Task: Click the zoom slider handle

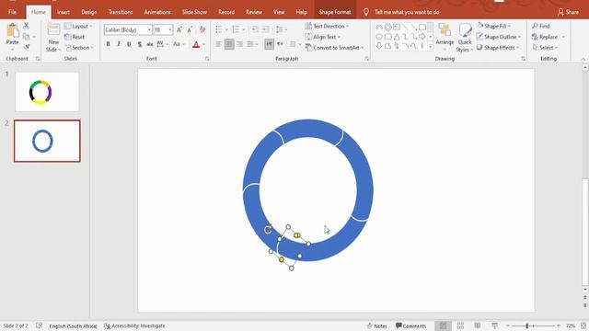Action: click(x=527, y=325)
